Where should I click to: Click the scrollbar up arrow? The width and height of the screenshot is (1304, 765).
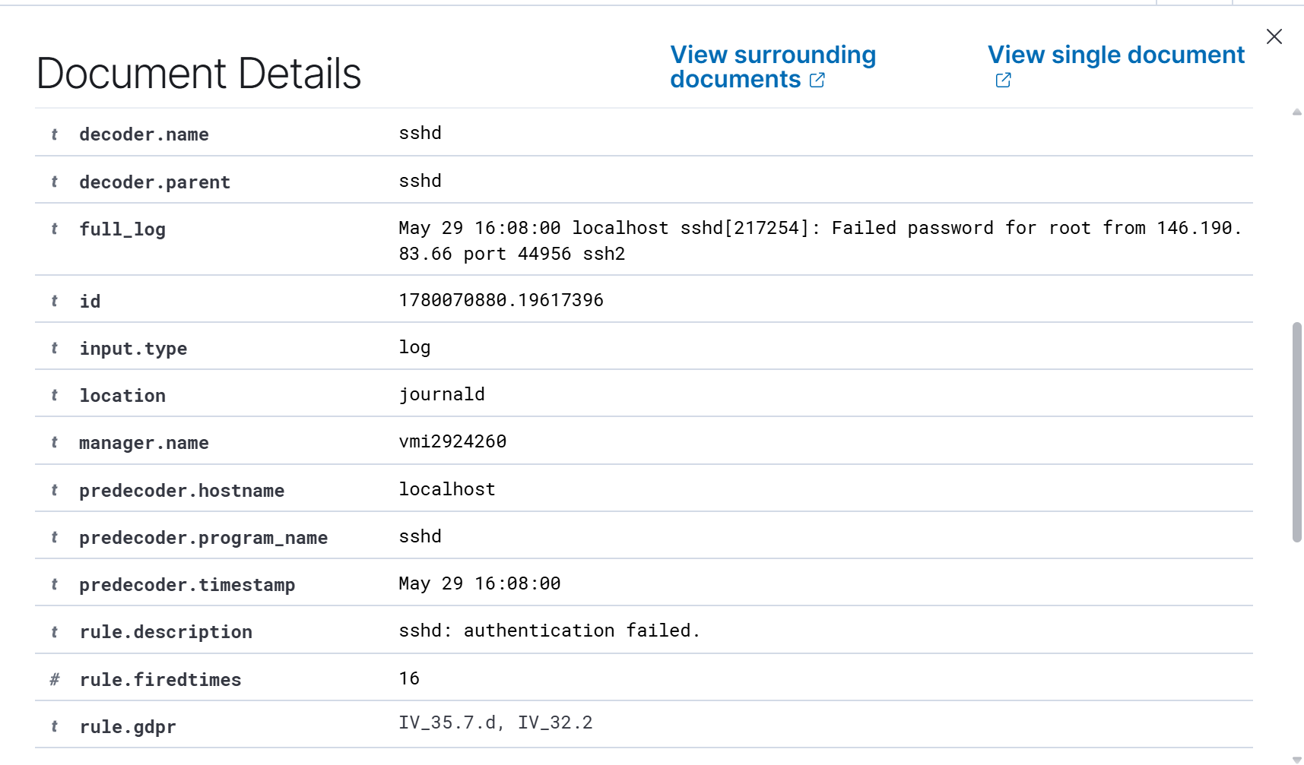tap(1297, 112)
